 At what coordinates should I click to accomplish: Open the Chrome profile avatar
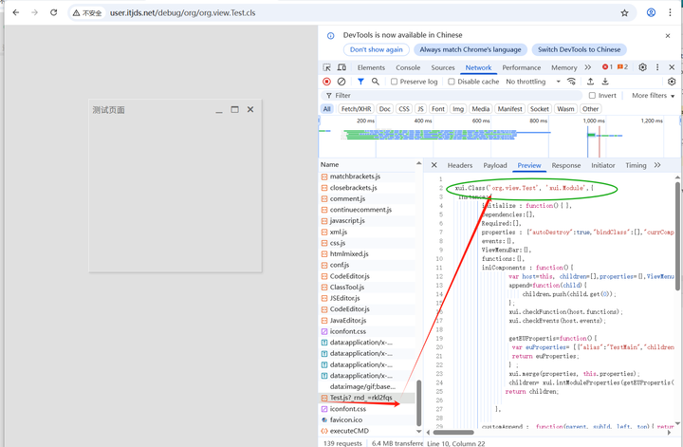point(651,12)
